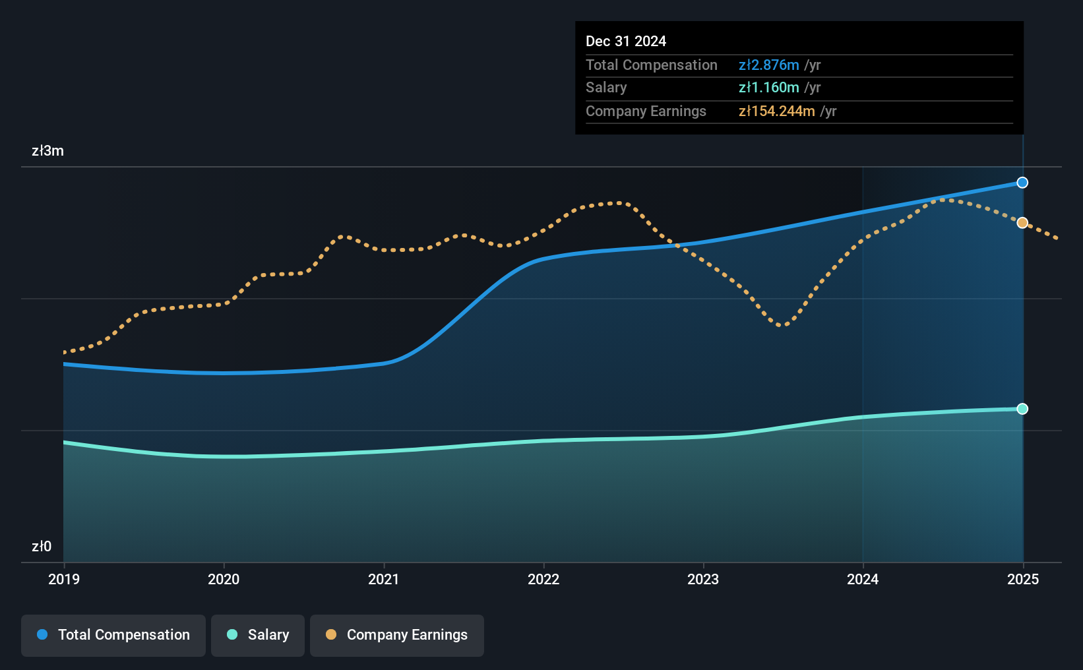Click the Salary tooltip row label

tap(606, 87)
